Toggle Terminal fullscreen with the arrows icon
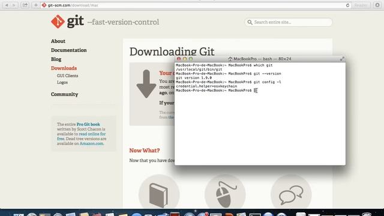The height and width of the screenshot is (216, 384). (x=342, y=59)
